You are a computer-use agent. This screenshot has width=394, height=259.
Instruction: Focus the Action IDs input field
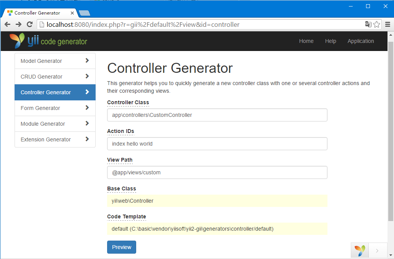click(x=217, y=144)
